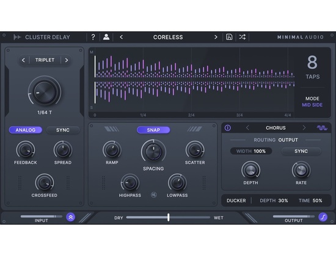The image size is (336, 256).
Task: Click the CLUSTER DELAY title text
Action: (x=48, y=37)
